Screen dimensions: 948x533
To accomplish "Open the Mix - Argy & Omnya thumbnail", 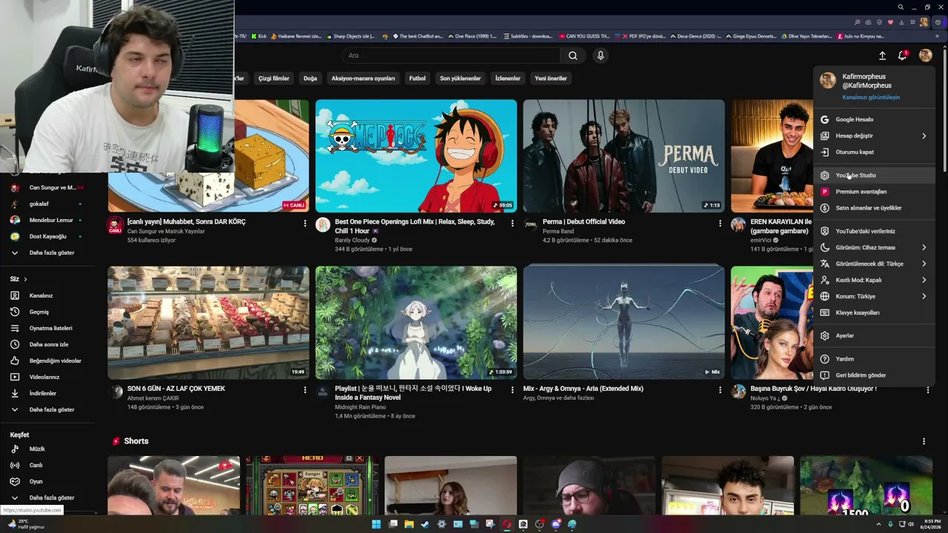I will (x=624, y=323).
